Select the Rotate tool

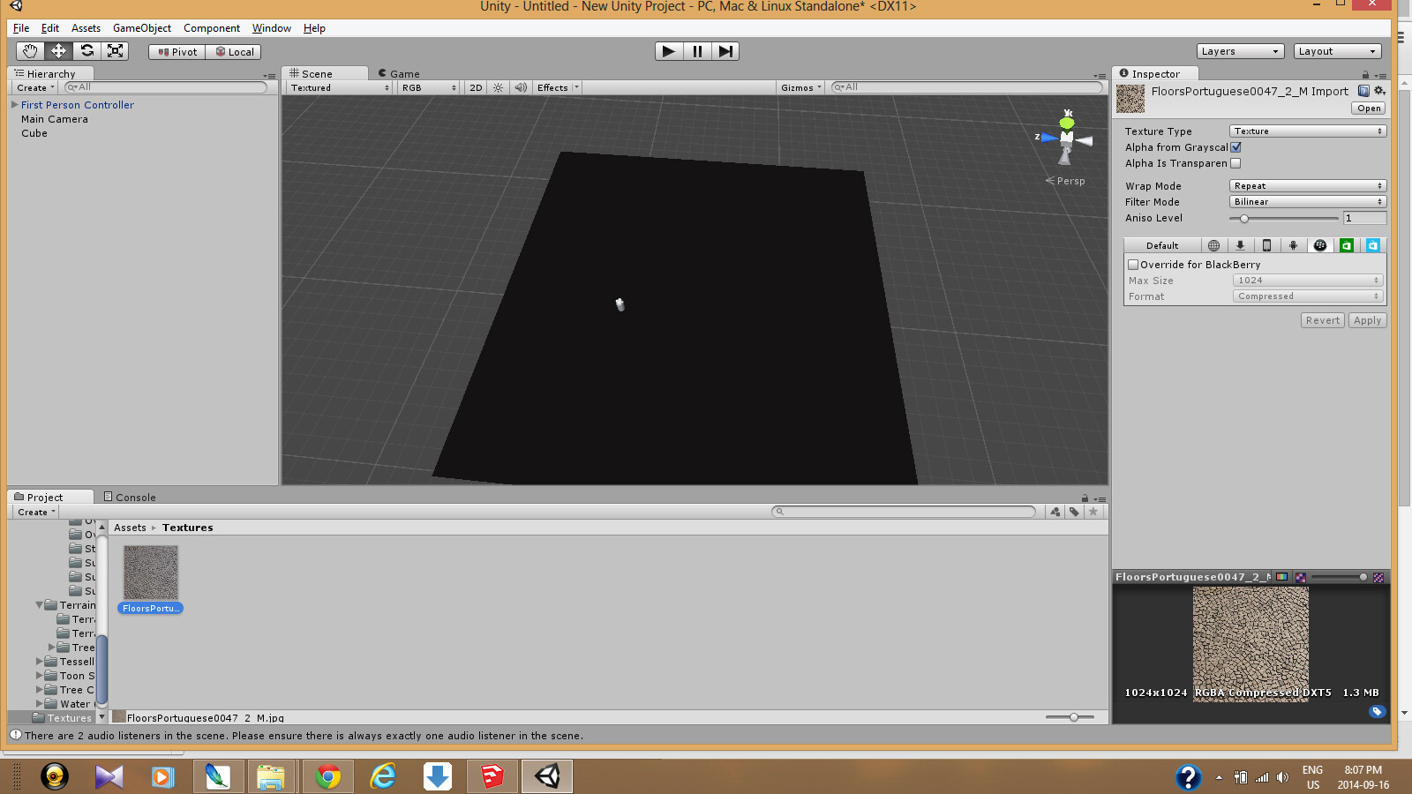(86, 50)
